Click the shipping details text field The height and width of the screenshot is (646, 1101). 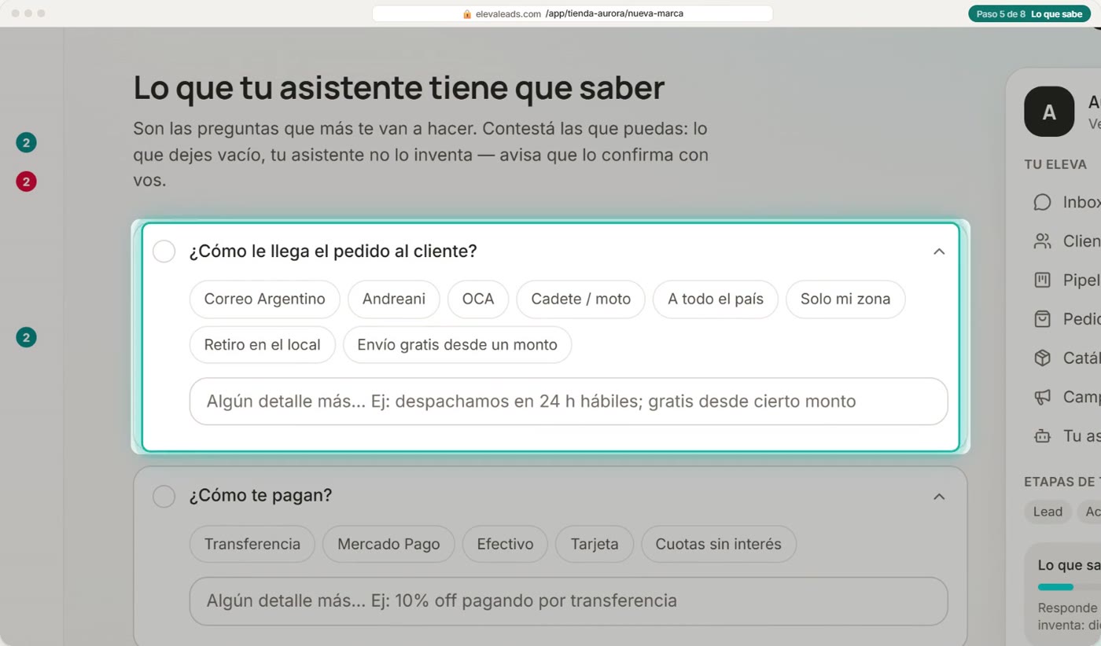click(569, 402)
